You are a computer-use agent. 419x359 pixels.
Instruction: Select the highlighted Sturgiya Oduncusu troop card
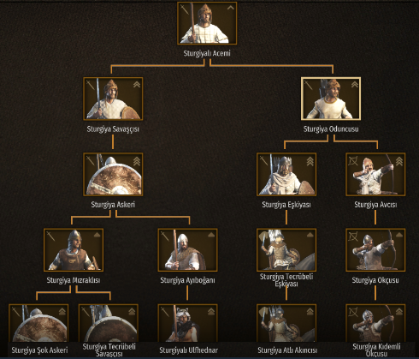tap(331, 99)
